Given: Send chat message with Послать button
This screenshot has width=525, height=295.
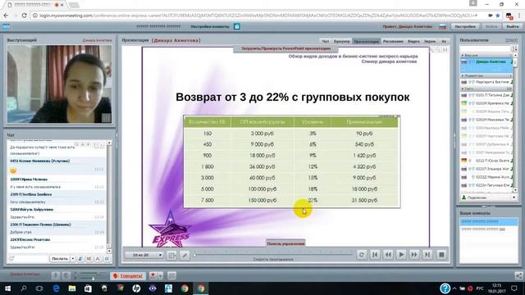Looking at the screenshot, I should point(60,259).
